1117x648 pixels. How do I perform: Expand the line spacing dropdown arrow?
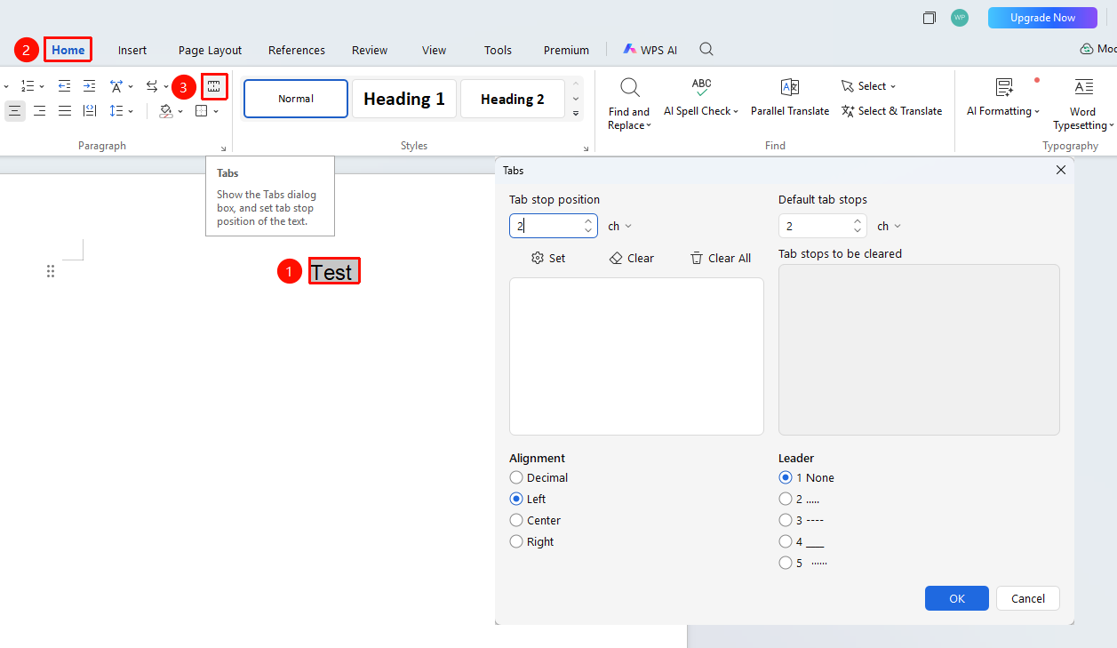(x=131, y=111)
